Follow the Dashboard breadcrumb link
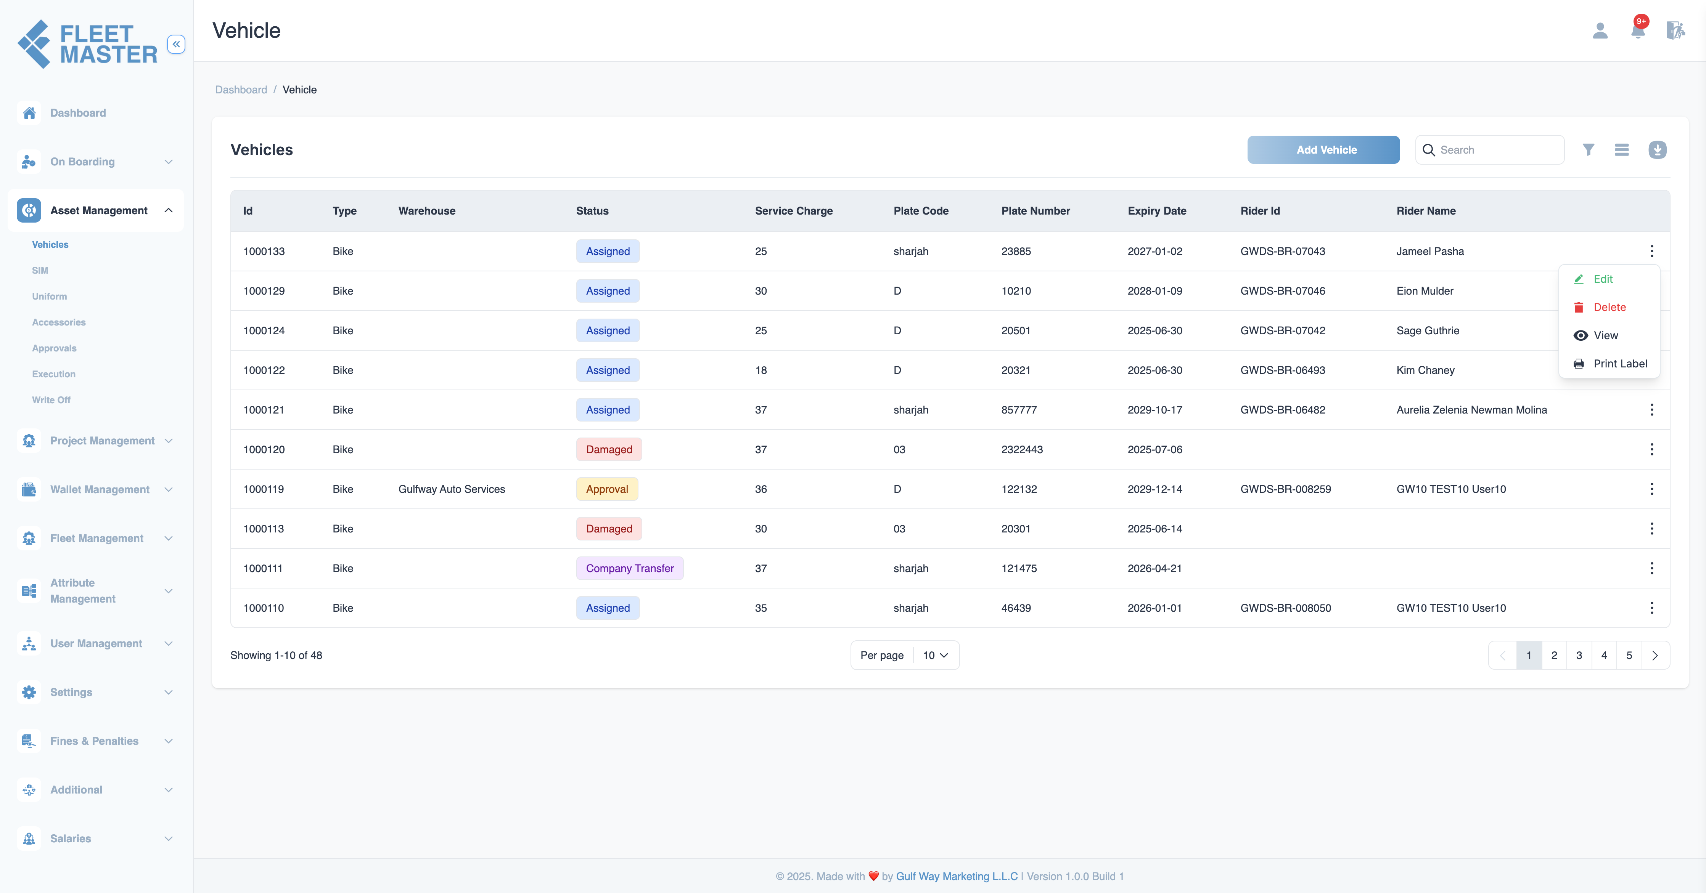Image resolution: width=1706 pixels, height=893 pixels. (x=241, y=89)
